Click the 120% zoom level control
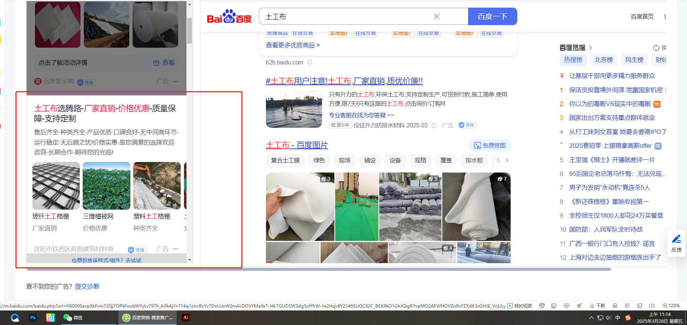 pyautogui.click(x=671, y=306)
